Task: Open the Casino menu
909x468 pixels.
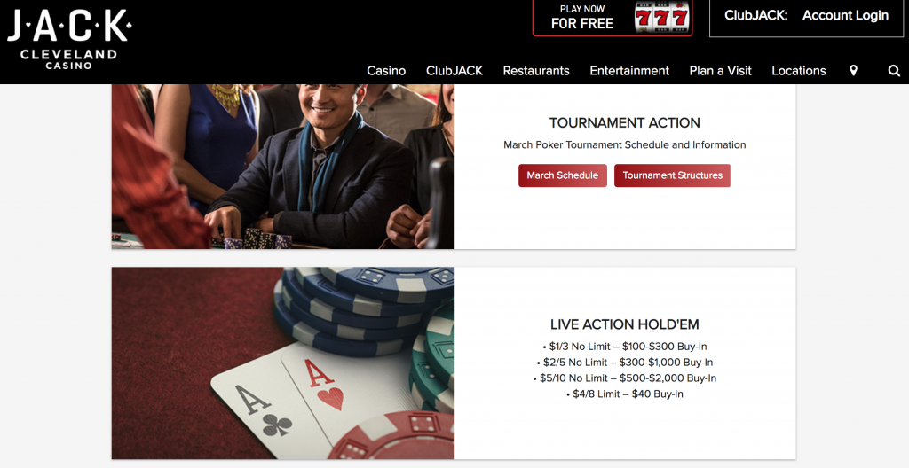Action: point(386,71)
